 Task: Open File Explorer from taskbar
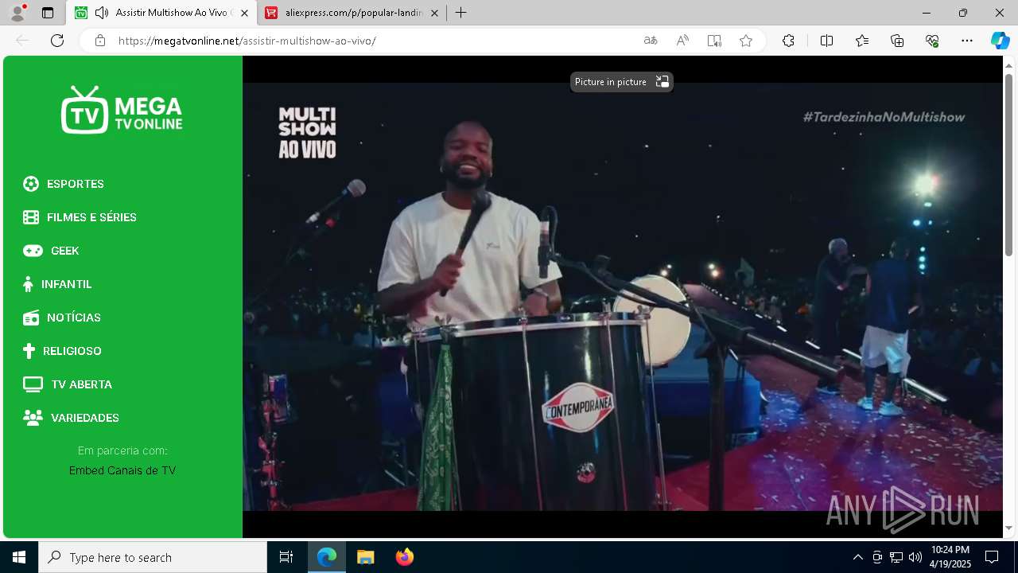point(365,557)
